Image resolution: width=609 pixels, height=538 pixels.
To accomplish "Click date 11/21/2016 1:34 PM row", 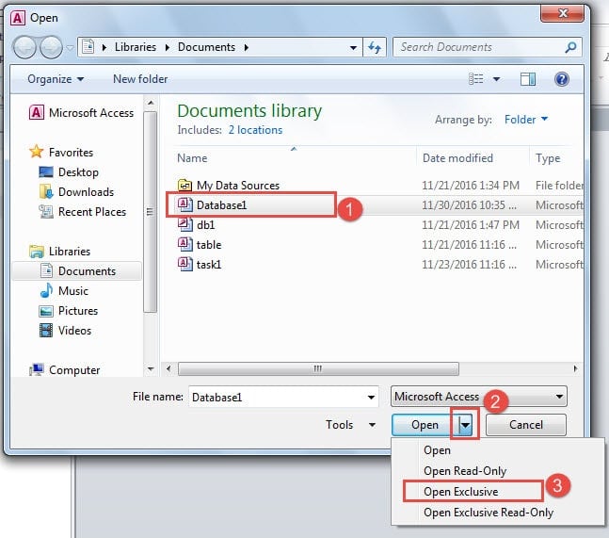I will coord(471,185).
